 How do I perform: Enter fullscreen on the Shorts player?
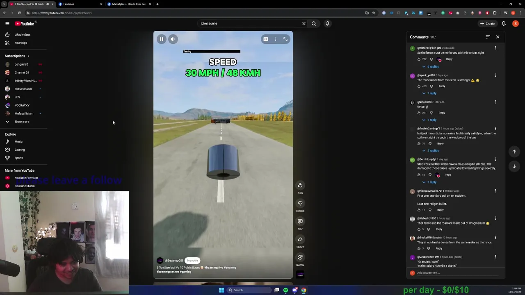point(285,39)
